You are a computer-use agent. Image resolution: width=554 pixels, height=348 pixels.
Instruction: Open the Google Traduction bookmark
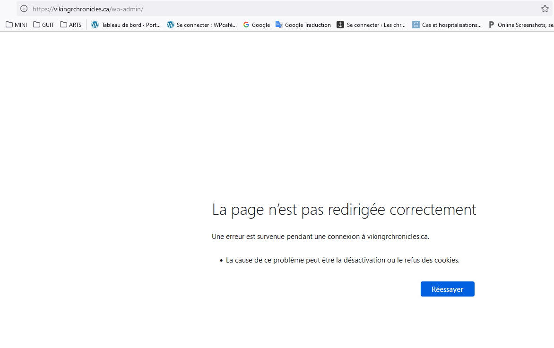click(303, 25)
